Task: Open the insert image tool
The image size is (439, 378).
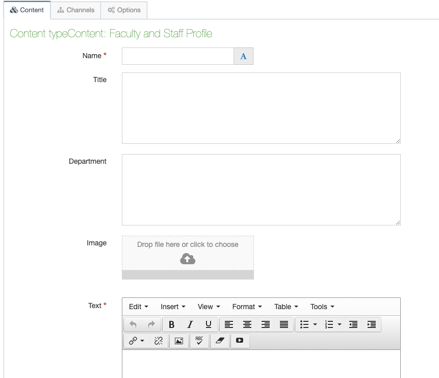Action: click(x=179, y=341)
